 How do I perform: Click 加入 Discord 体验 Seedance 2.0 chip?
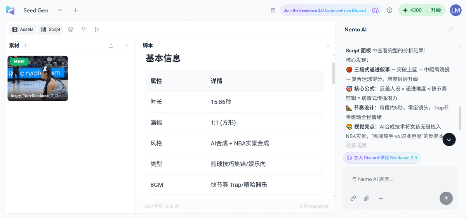pyautogui.click(x=382, y=158)
